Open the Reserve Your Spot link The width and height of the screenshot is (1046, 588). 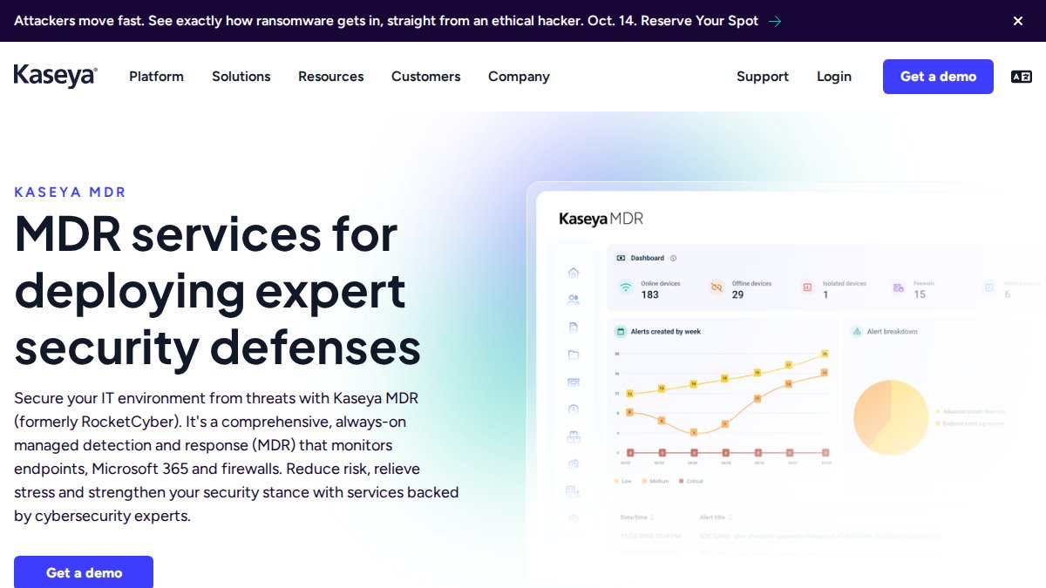[x=699, y=21]
